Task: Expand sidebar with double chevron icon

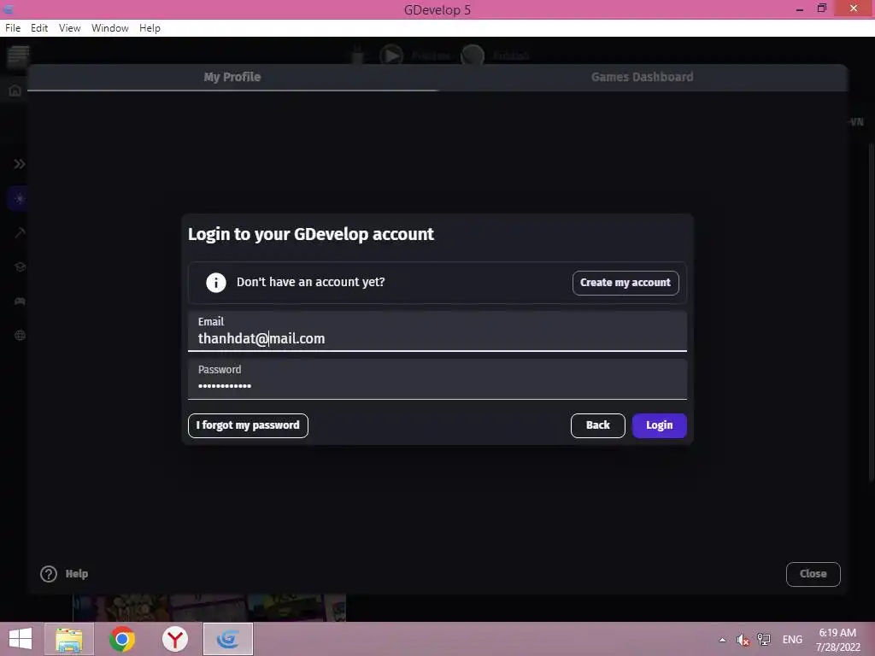Action: (x=20, y=164)
